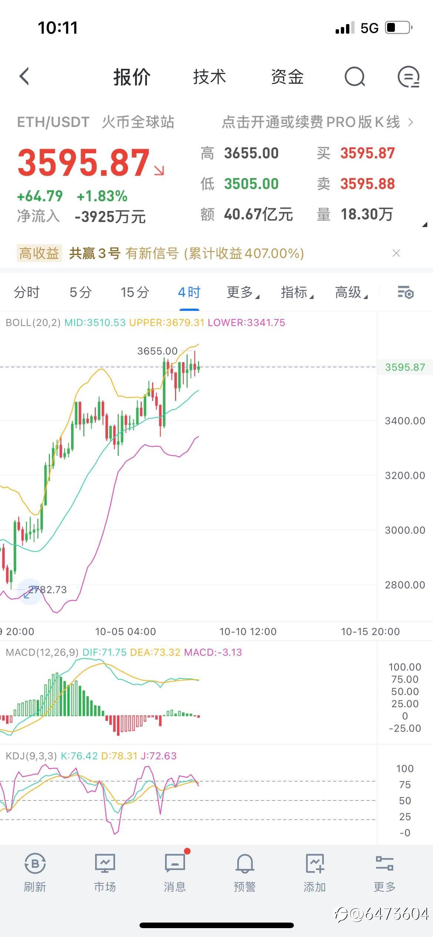Image resolution: width=433 pixels, height=937 pixels.
Task: Switch to the 资金 tab
Action: click(x=287, y=77)
